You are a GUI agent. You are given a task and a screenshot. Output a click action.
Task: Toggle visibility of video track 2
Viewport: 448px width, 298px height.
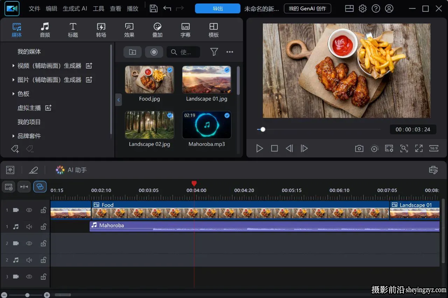29,243
